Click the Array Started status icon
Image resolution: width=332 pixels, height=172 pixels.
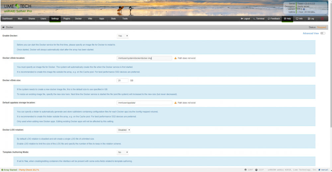(x=2, y=170)
